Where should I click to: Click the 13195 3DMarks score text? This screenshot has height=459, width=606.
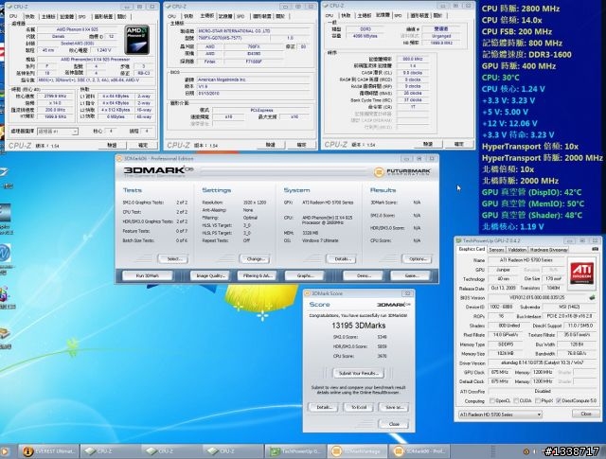358,326
